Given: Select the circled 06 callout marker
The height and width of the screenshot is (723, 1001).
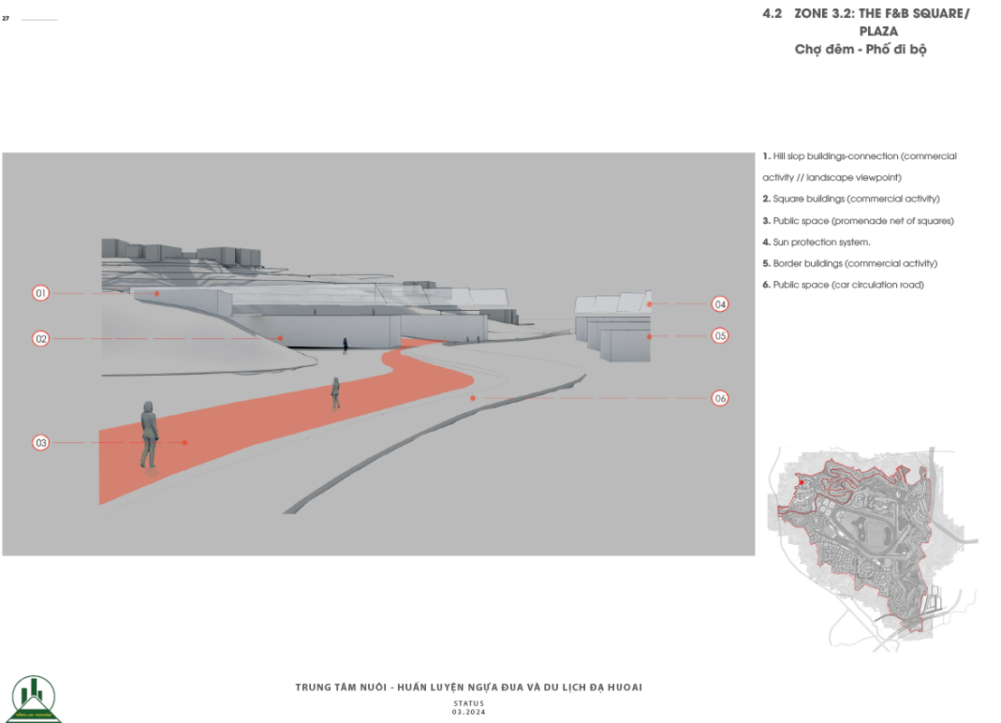Looking at the screenshot, I should (x=720, y=398).
